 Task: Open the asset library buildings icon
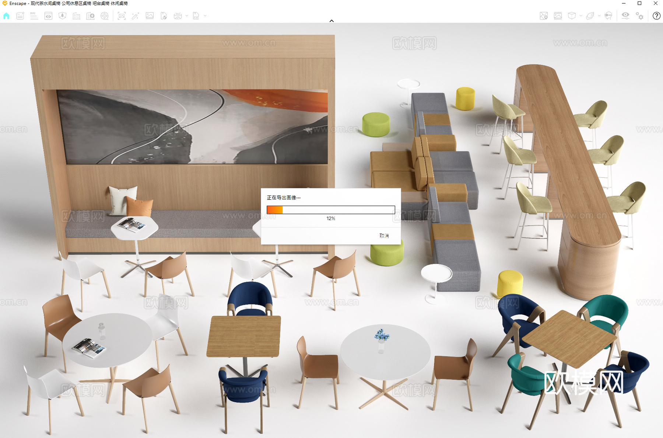[x=77, y=16]
